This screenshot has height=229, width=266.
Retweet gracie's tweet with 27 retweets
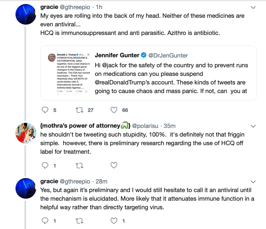[79, 110]
